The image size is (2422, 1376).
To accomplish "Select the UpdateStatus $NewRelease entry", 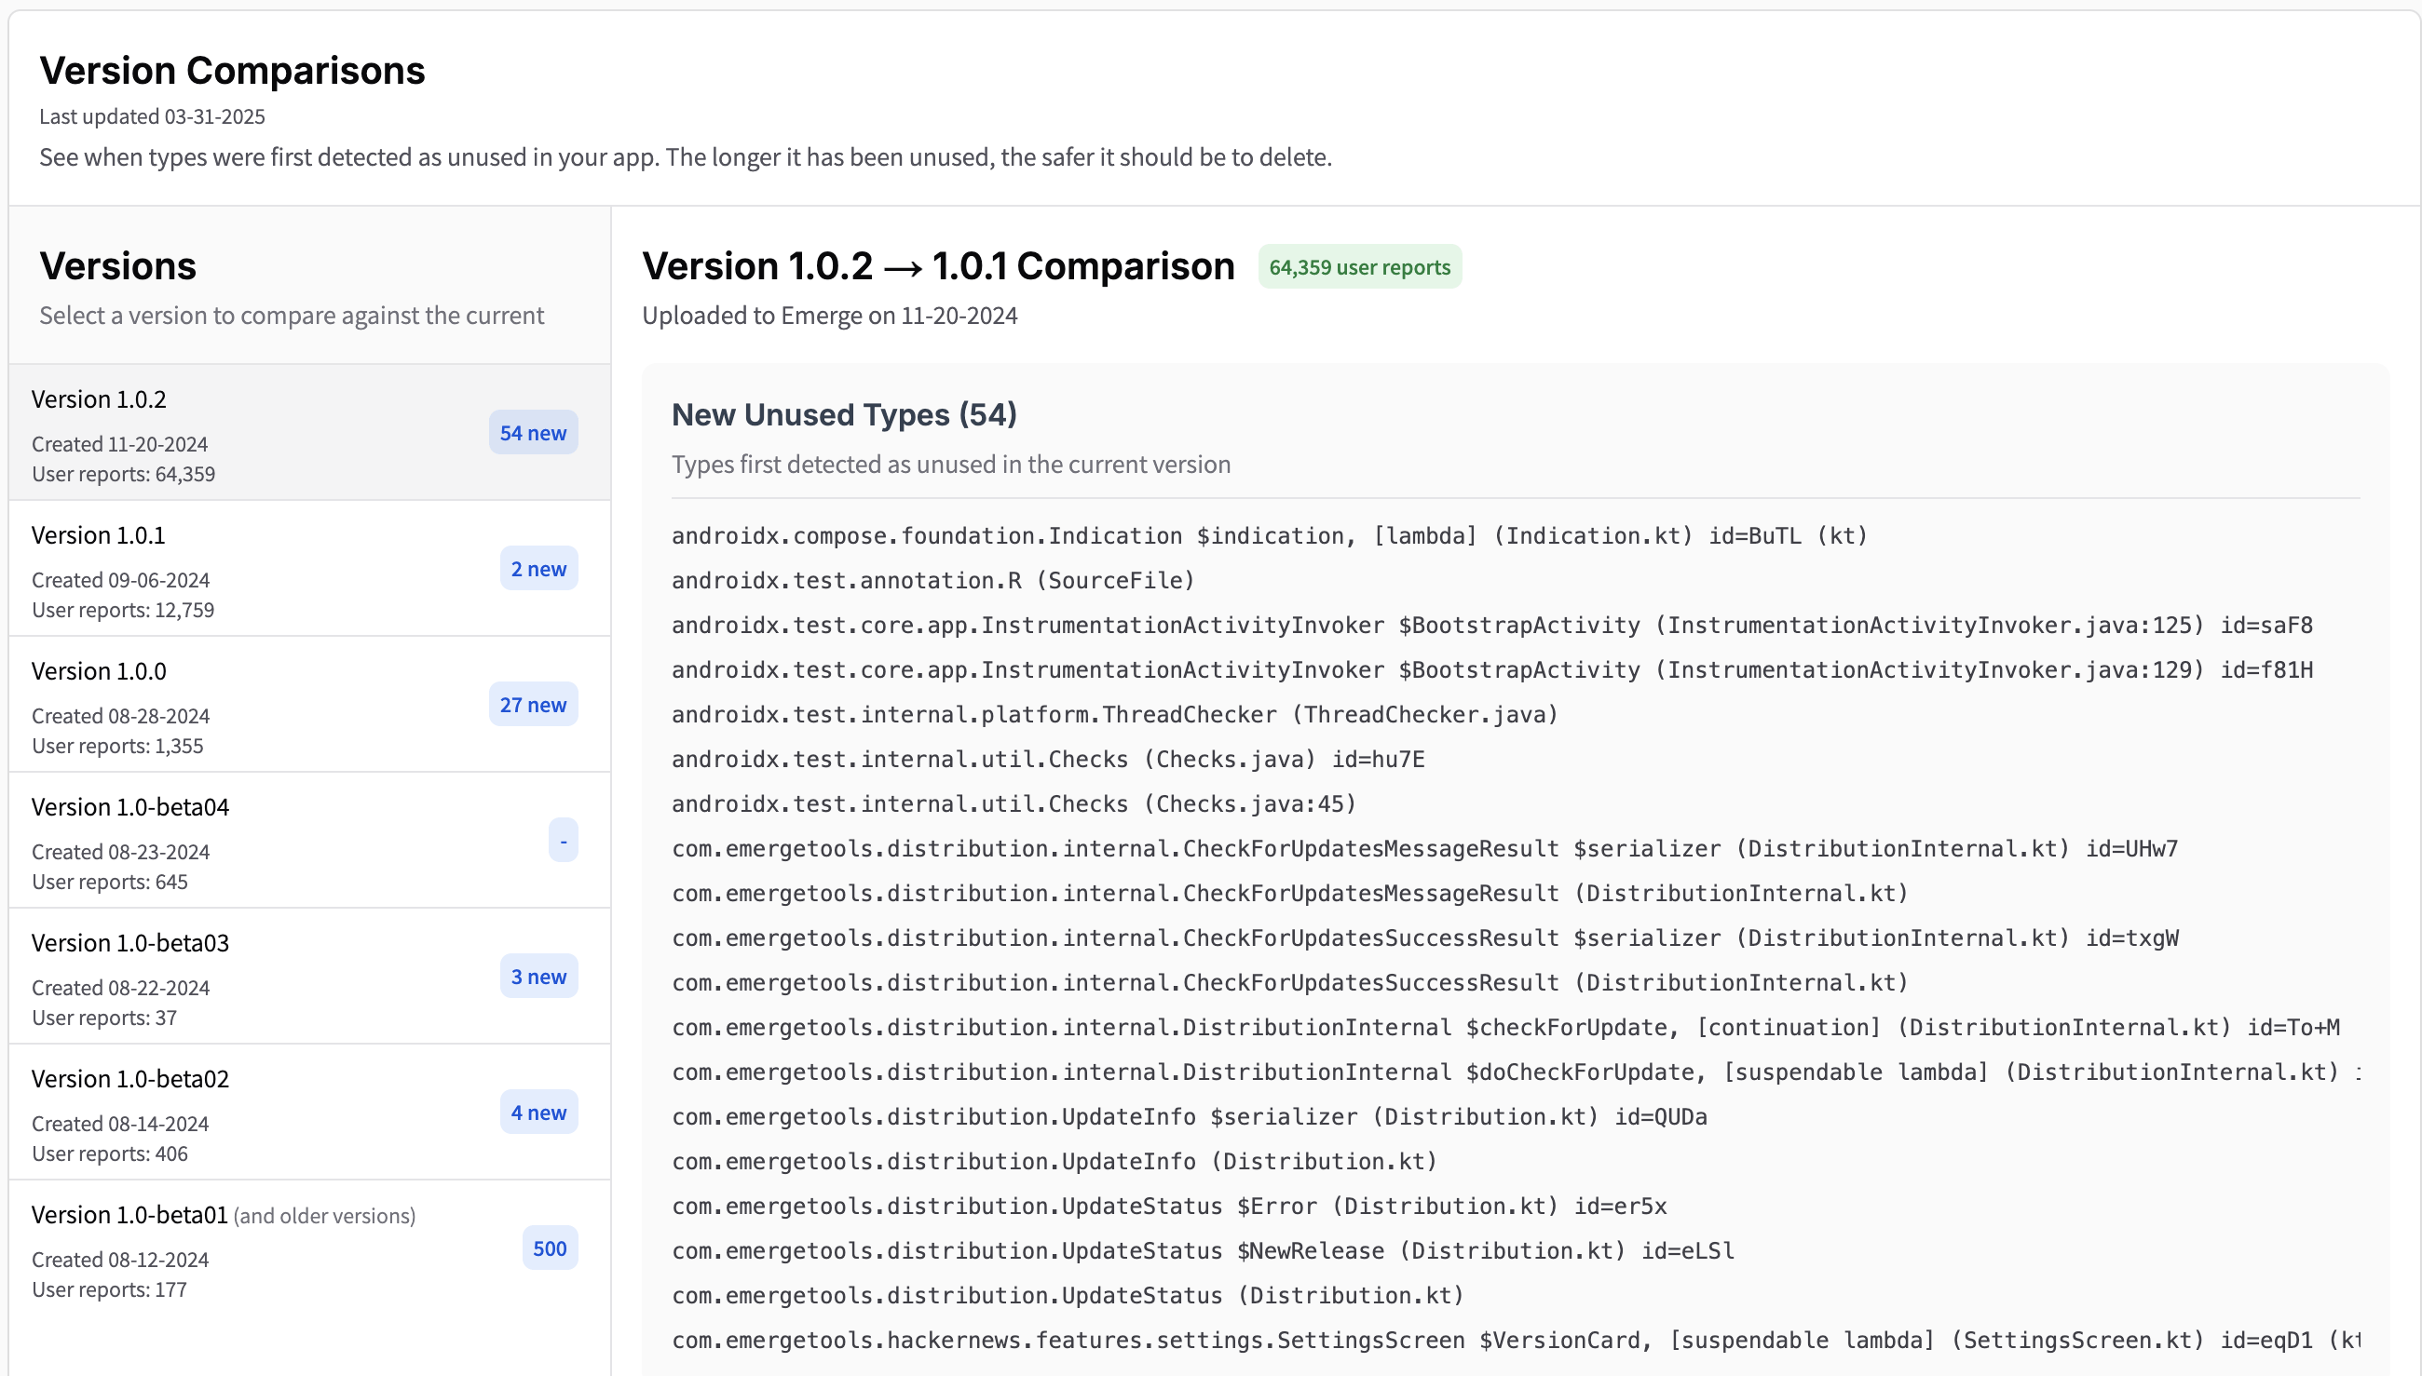I will (1202, 1249).
